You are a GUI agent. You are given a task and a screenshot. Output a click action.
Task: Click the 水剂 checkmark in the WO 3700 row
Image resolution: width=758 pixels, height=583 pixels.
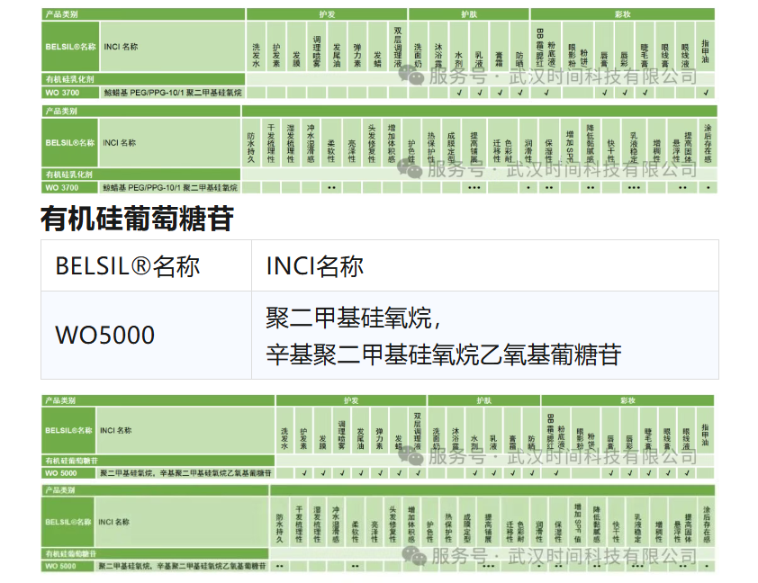click(458, 92)
